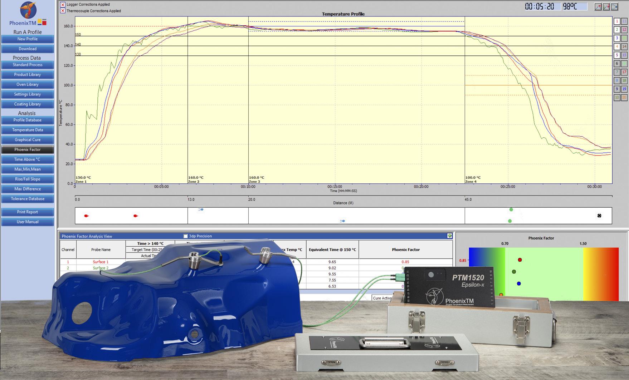Image resolution: width=629 pixels, height=380 pixels.
Task: Toggle Logger Corrections Applied checkbox
Action: pyautogui.click(x=63, y=5)
